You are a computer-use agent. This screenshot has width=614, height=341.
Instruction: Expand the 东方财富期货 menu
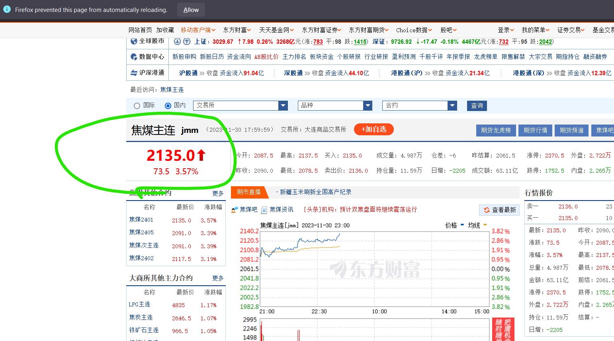[368, 30]
